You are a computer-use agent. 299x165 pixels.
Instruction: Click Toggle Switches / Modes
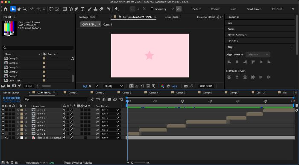coord(78,163)
